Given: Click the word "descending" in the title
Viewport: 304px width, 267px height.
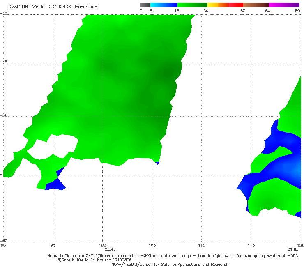Looking at the screenshot, I should [x=85, y=7].
